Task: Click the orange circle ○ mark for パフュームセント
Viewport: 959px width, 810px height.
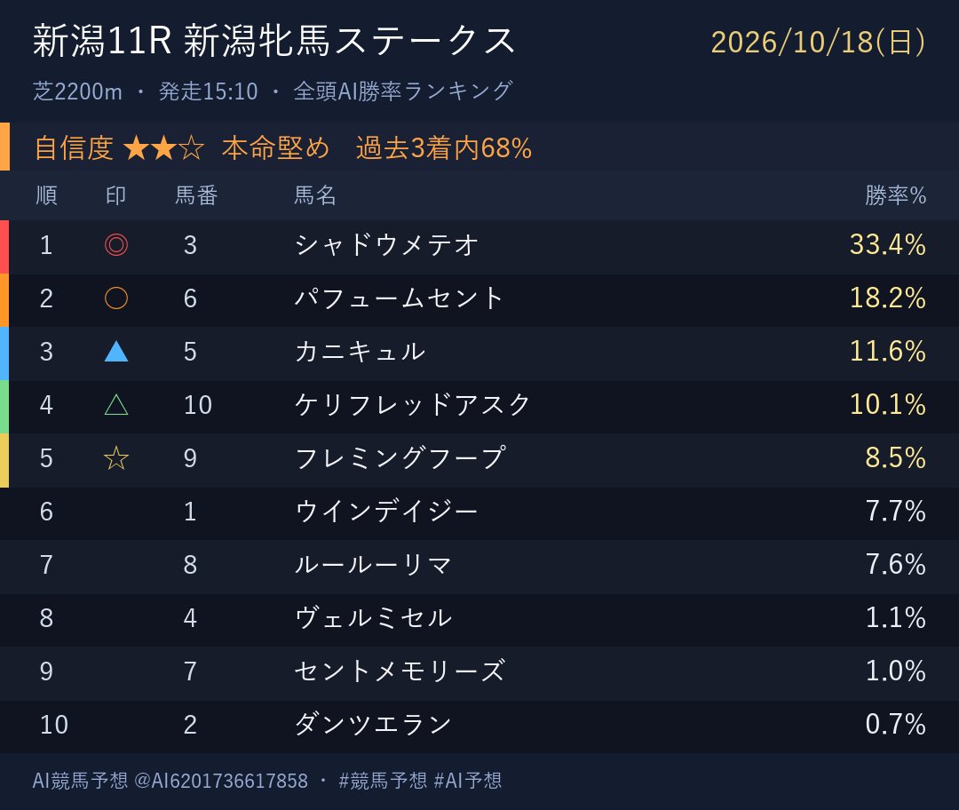Action: (116, 298)
